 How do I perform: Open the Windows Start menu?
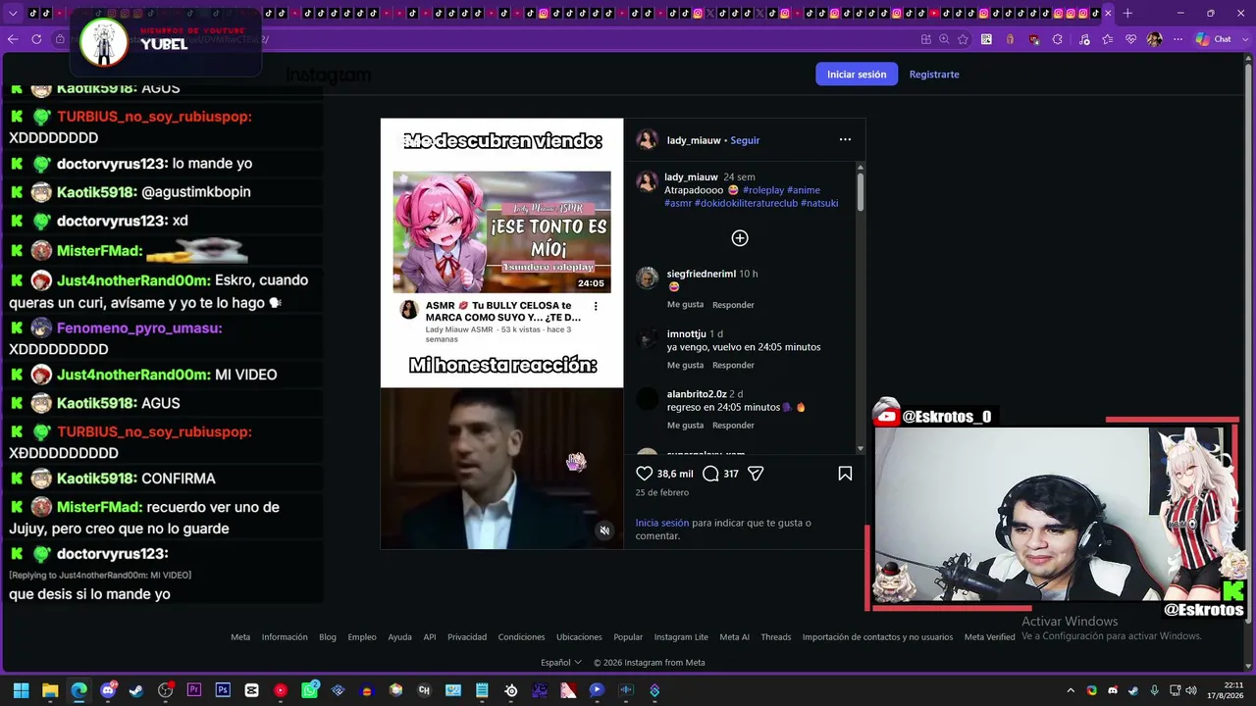pos(21,690)
